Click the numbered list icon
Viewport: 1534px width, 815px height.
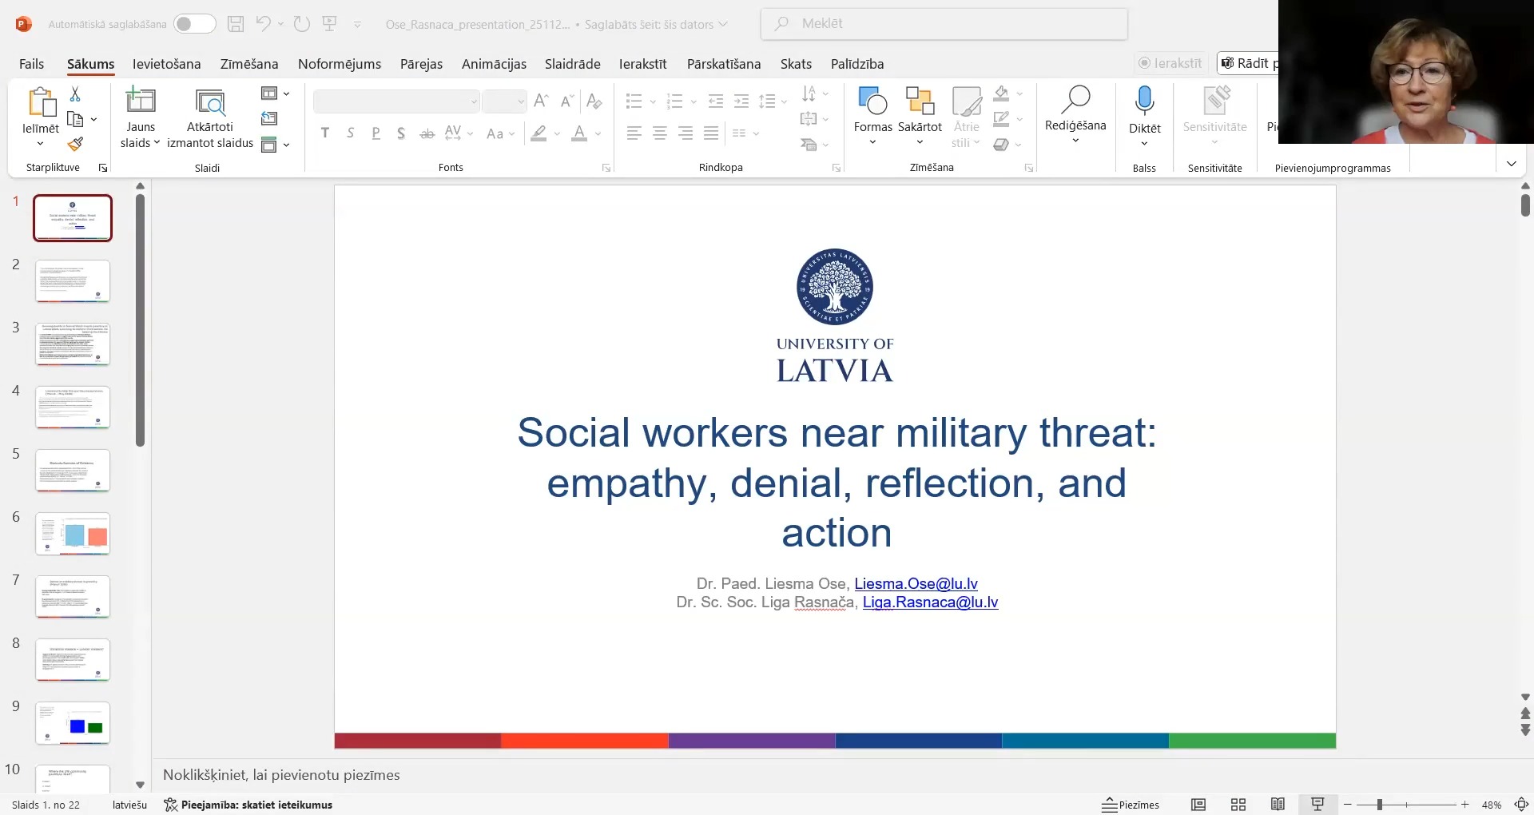675,101
